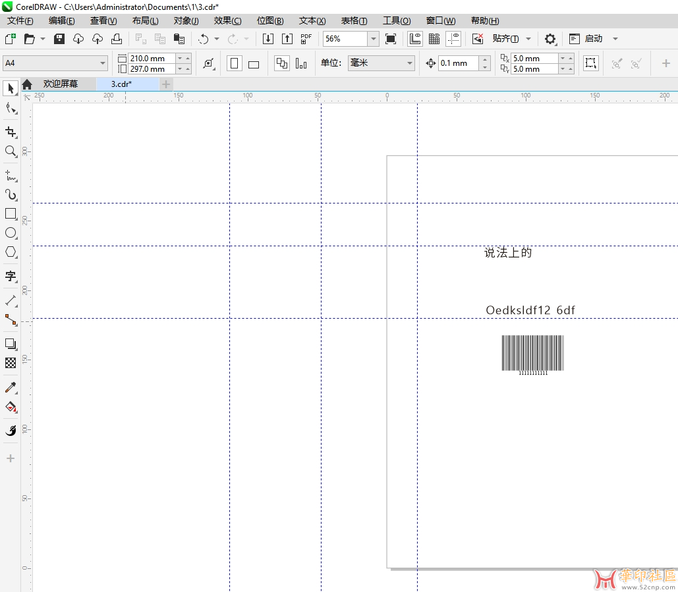Toggle full-screen preview

(x=391, y=39)
